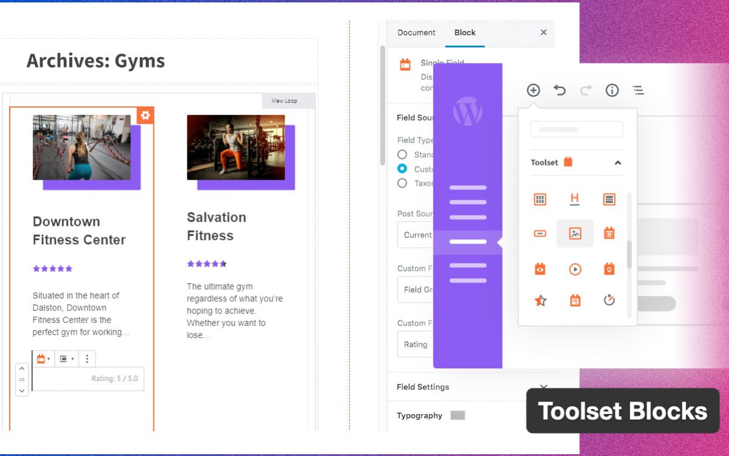This screenshot has width=729, height=456.
Task: Click the WordPress logo in purple sidebar
Action: click(468, 111)
